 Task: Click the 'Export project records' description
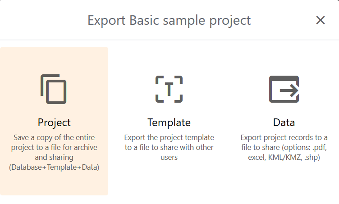(x=284, y=137)
